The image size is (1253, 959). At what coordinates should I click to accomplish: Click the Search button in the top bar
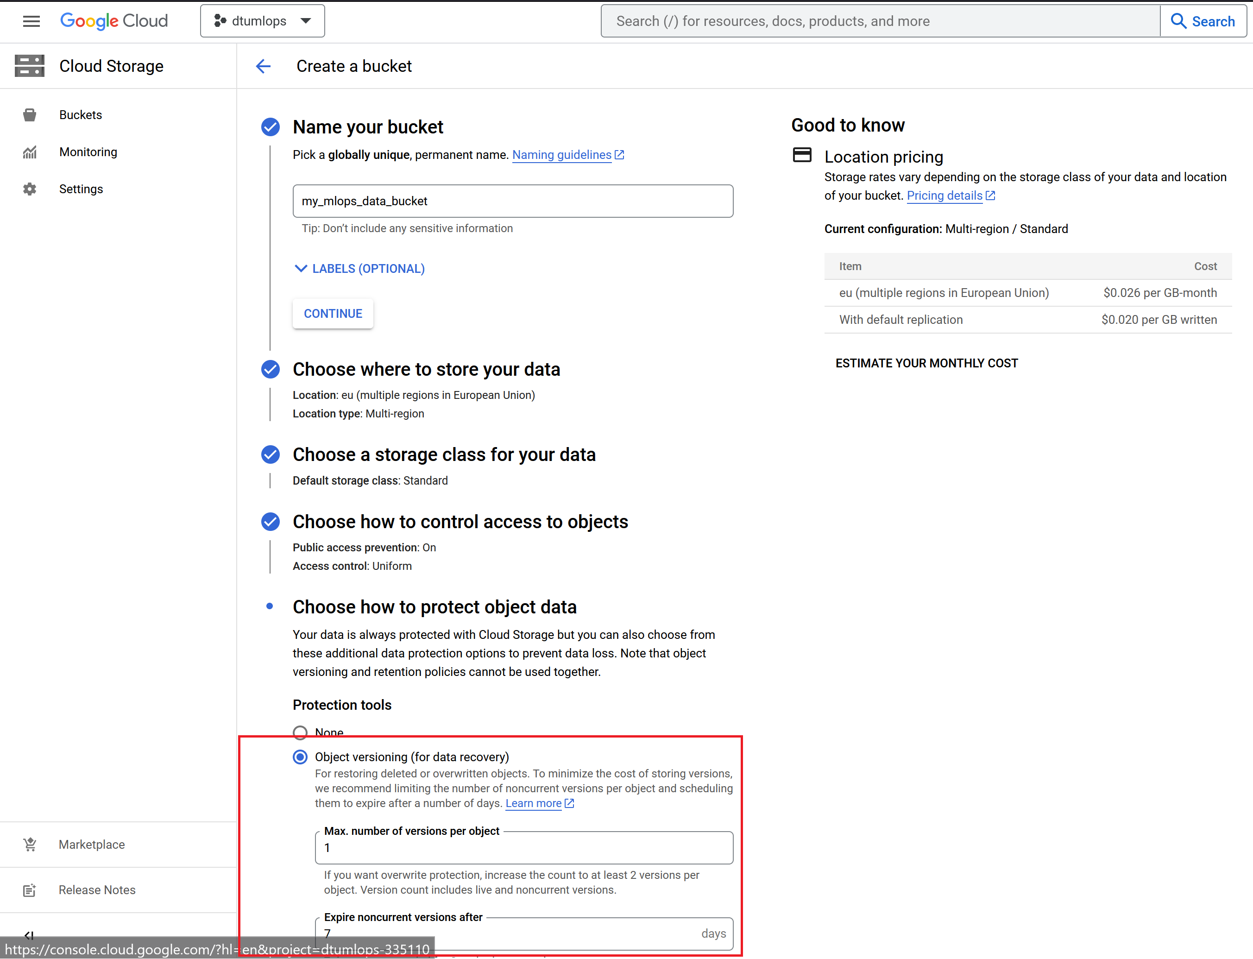[1203, 21]
